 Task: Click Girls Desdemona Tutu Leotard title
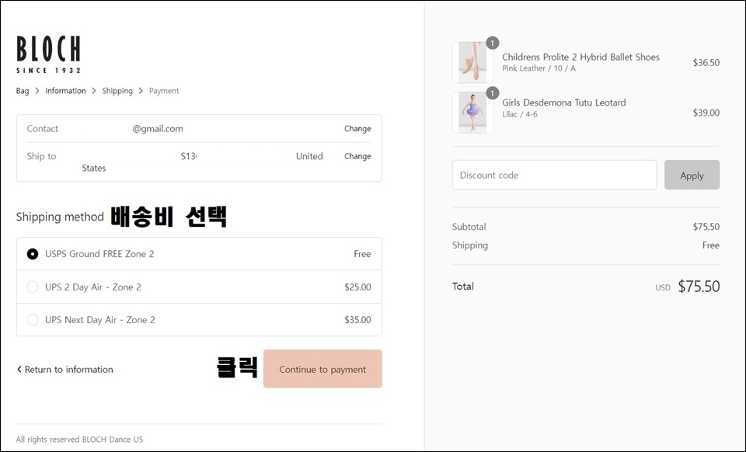[564, 103]
